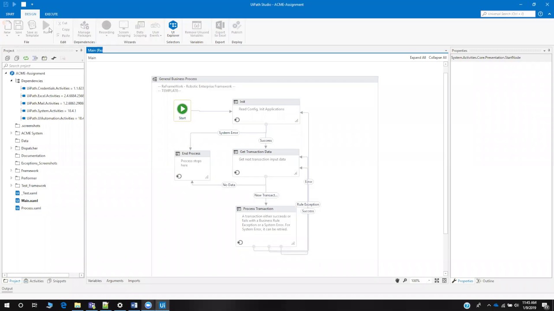Open the Variables panel
This screenshot has width=554, height=311.
(x=95, y=281)
